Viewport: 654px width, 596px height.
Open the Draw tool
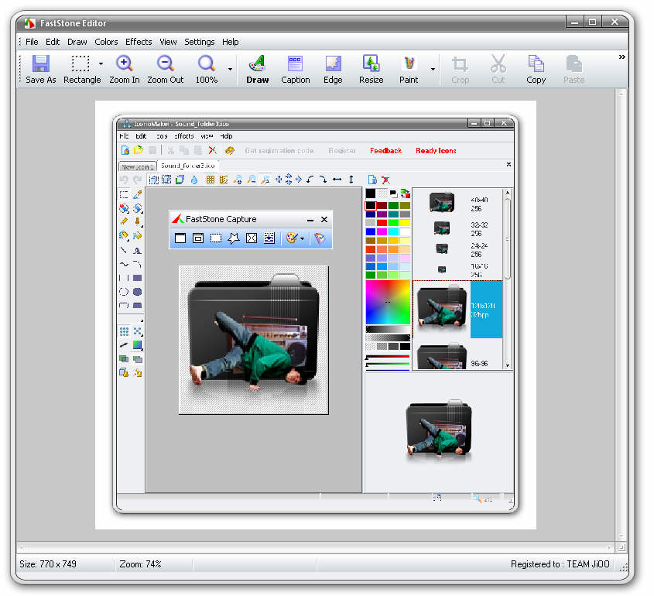tap(257, 69)
